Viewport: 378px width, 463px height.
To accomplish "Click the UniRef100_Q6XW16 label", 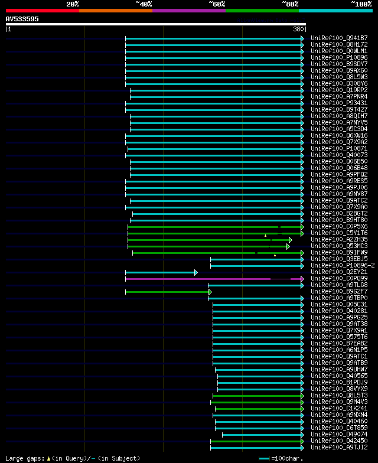I will (x=339, y=136).
